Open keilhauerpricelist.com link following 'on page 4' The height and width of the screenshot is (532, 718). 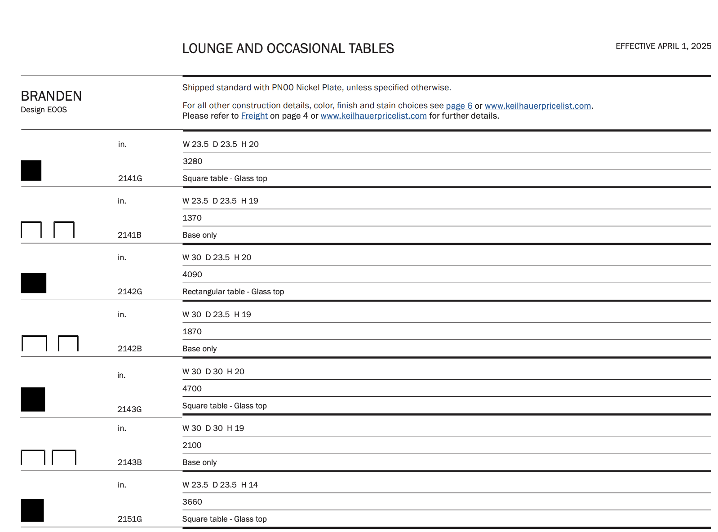click(x=373, y=116)
